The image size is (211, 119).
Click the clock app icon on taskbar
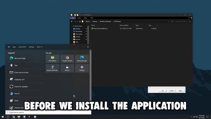pos(35,117)
